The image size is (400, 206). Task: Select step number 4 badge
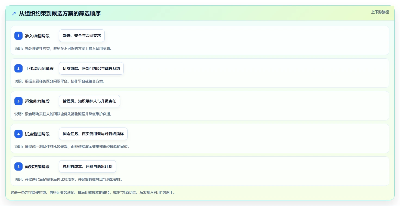pos(18,134)
